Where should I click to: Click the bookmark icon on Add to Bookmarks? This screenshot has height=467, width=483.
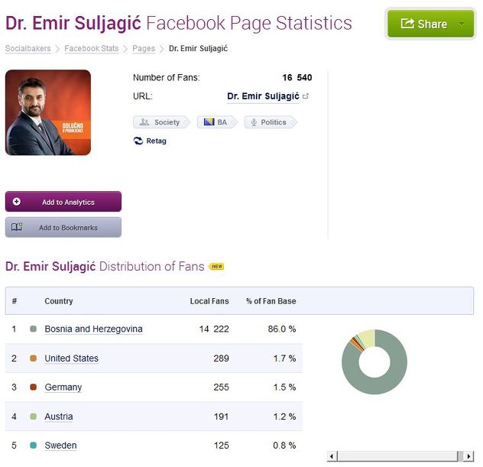click(17, 227)
